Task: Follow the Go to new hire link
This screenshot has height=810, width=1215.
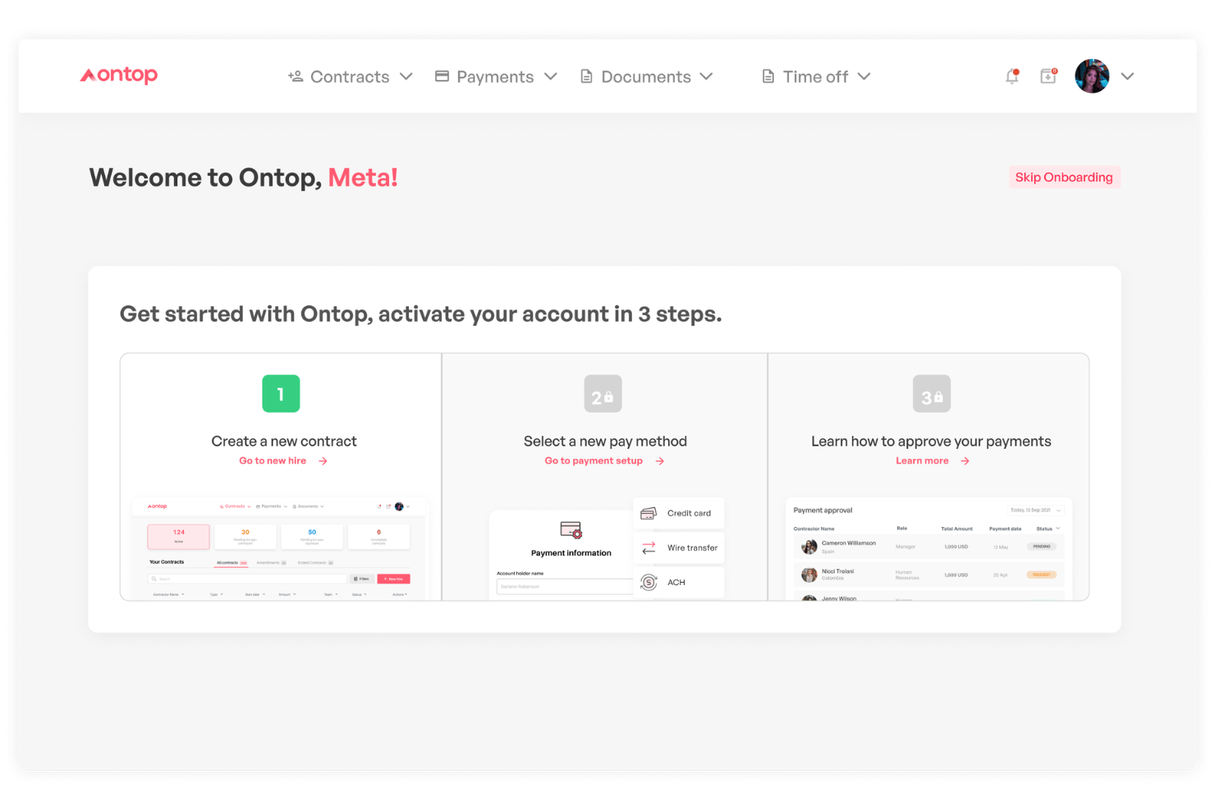Action: (273, 461)
